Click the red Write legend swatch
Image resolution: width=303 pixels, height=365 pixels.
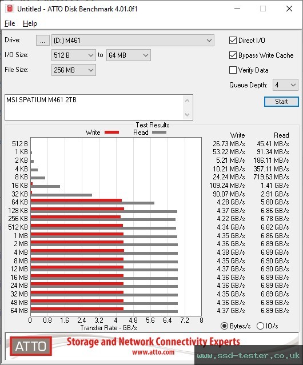[112, 132]
